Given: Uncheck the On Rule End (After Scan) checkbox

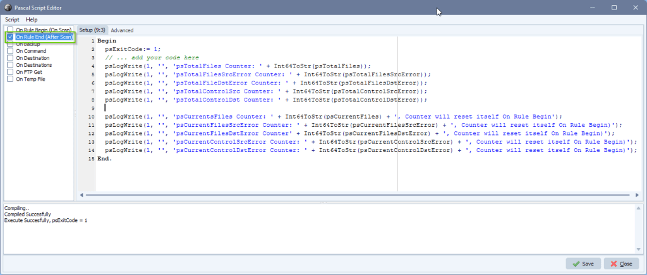Looking at the screenshot, I should pos(10,37).
